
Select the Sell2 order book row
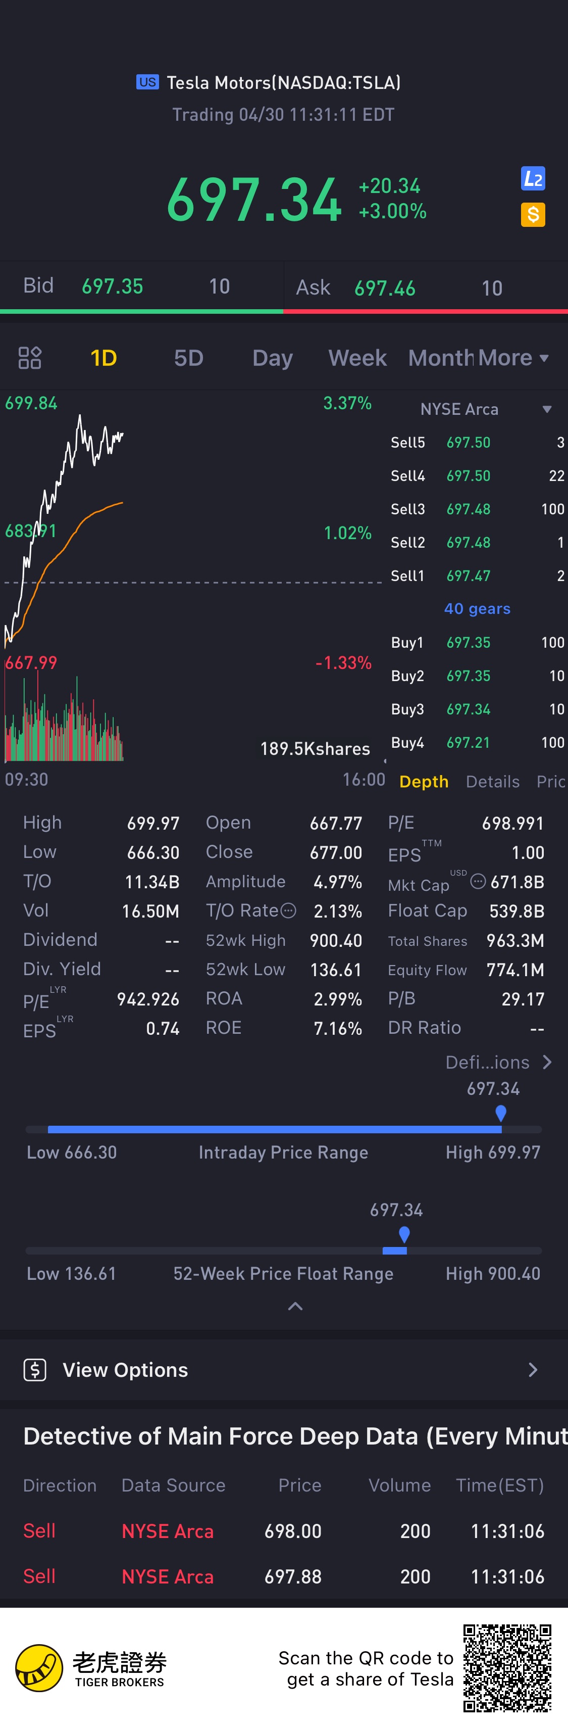tap(478, 542)
